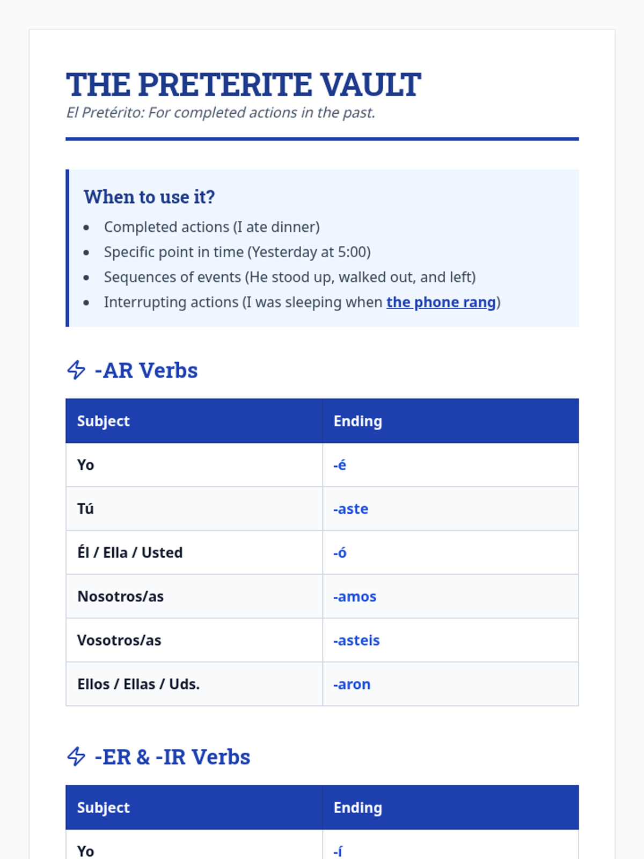Click the Ending header in -ER & -IR table
Viewport: 644px width, 859px height.
pos(358,807)
